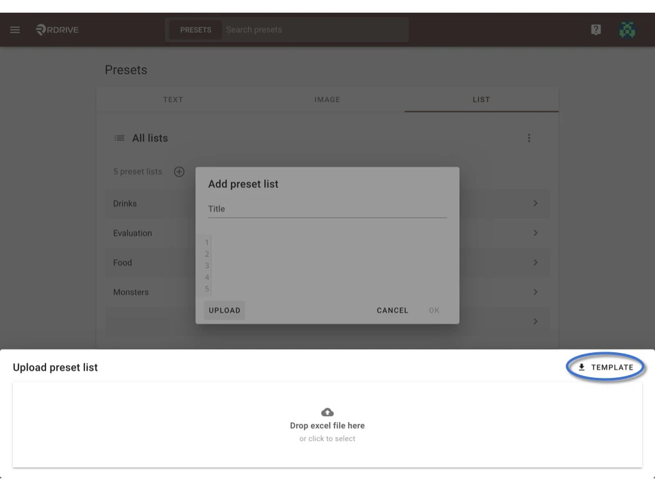Switch to the IMAGE tab
Image resolution: width=655 pixels, height=491 pixels.
click(327, 100)
